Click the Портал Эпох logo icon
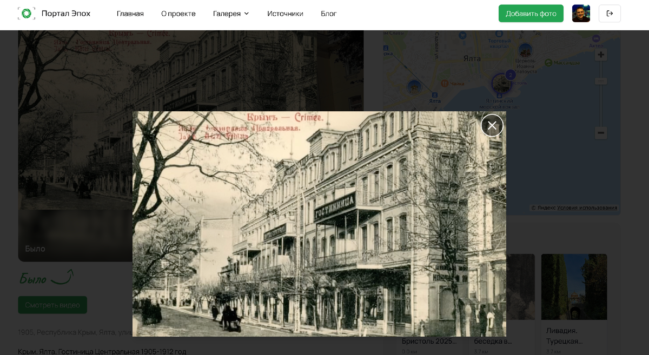The image size is (649, 355). (x=27, y=14)
